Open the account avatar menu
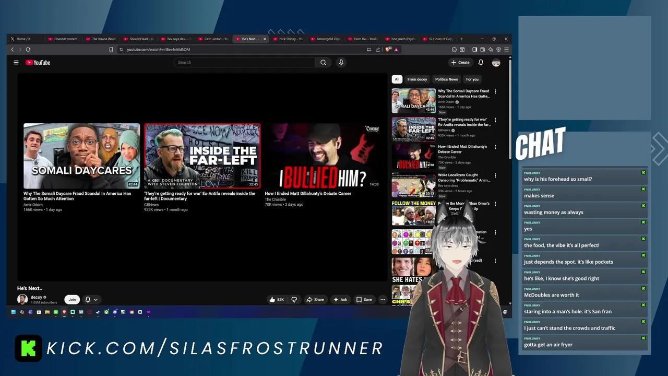The image size is (668, 376). click(496, 63)
